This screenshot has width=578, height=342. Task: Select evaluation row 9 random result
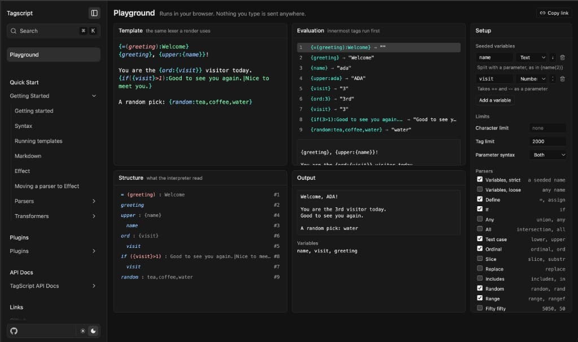[x=379, y=130]
